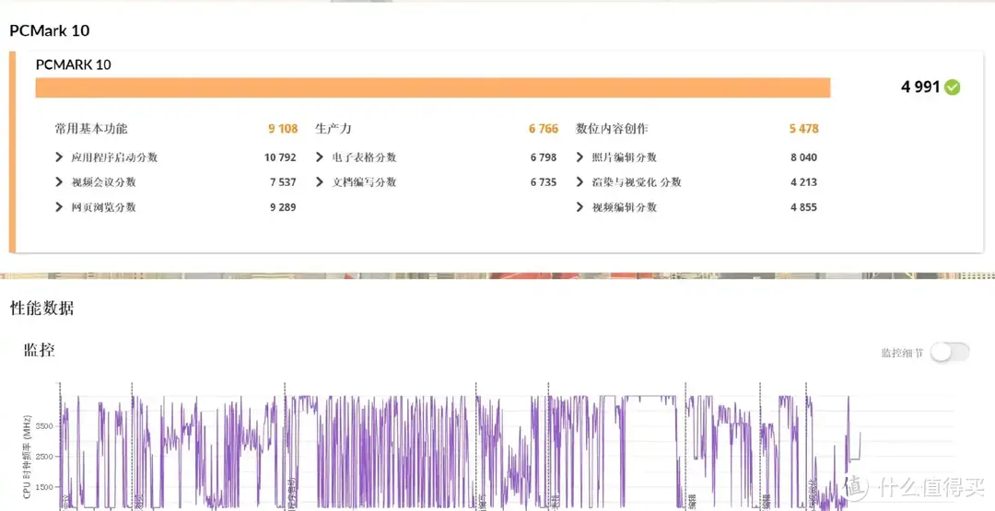Expand 文档编写分数 row
The width and height of the screenshot is (995, 511).
coord(319,182)
